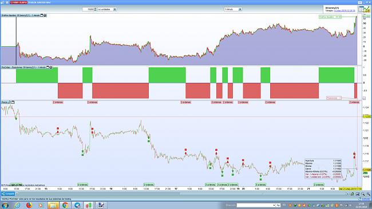Click the small arrow icon left of the bottom toolbar icons
This screenshot has height=209, width=372.
point(347,194)
